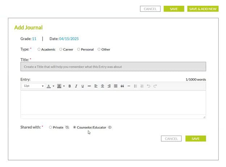Click into the journal Title field
The image size is (226, 167).
coord(113,67)
